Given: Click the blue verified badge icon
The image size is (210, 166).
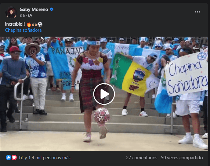Looking at the screenshot, I should click(x=52, y=9).
